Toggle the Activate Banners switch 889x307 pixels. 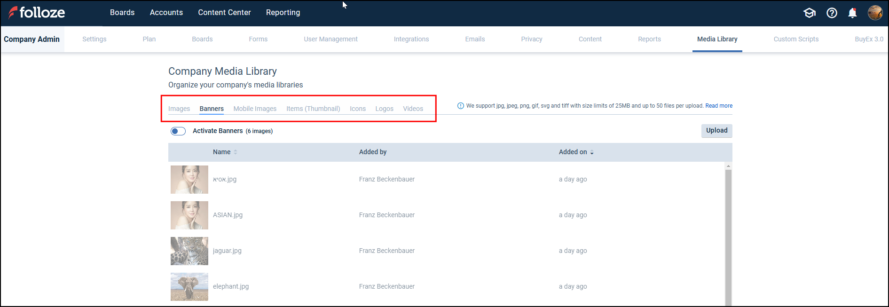pos(178,131)
